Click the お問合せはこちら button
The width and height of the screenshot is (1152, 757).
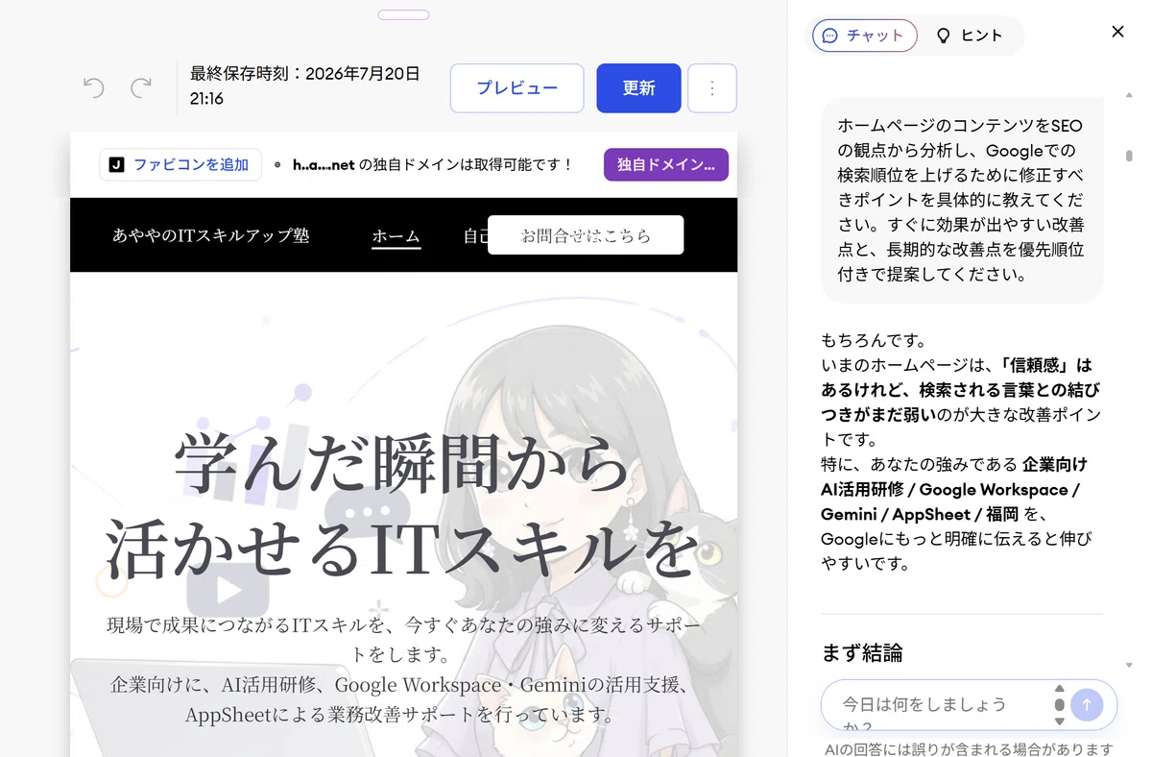pos(586,235)
